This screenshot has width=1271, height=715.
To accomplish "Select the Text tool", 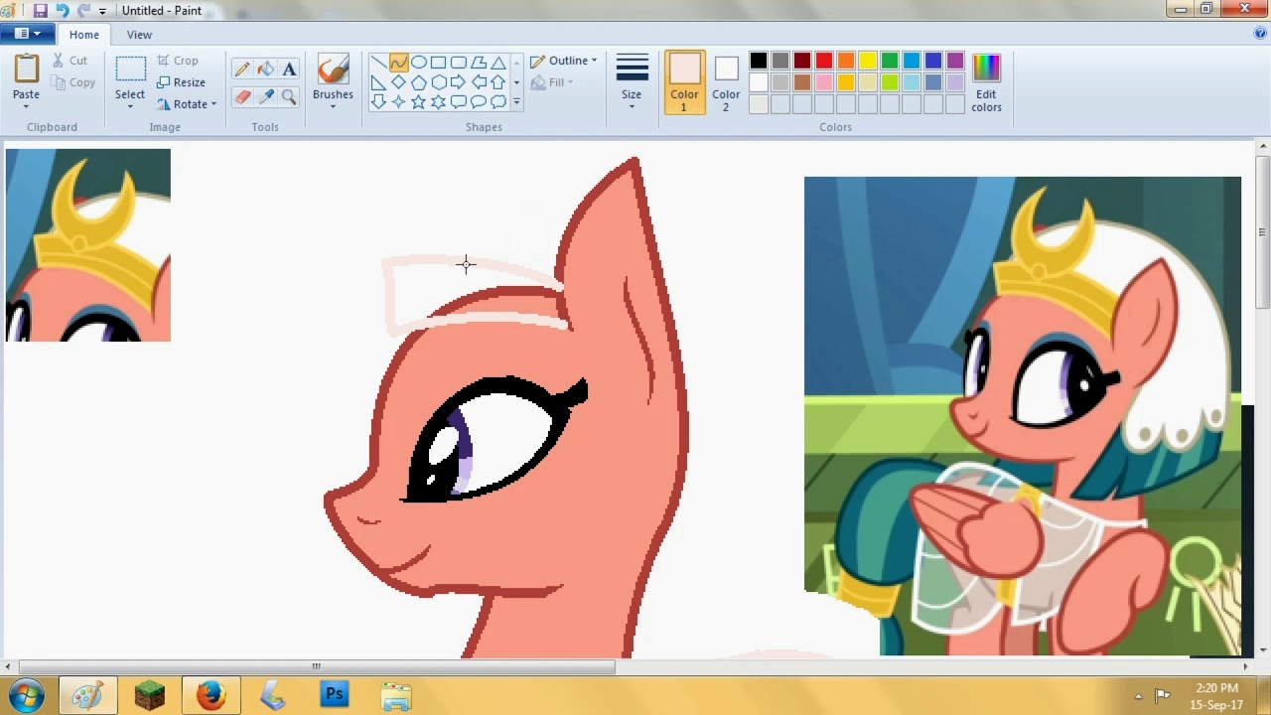I will [289, 69].
